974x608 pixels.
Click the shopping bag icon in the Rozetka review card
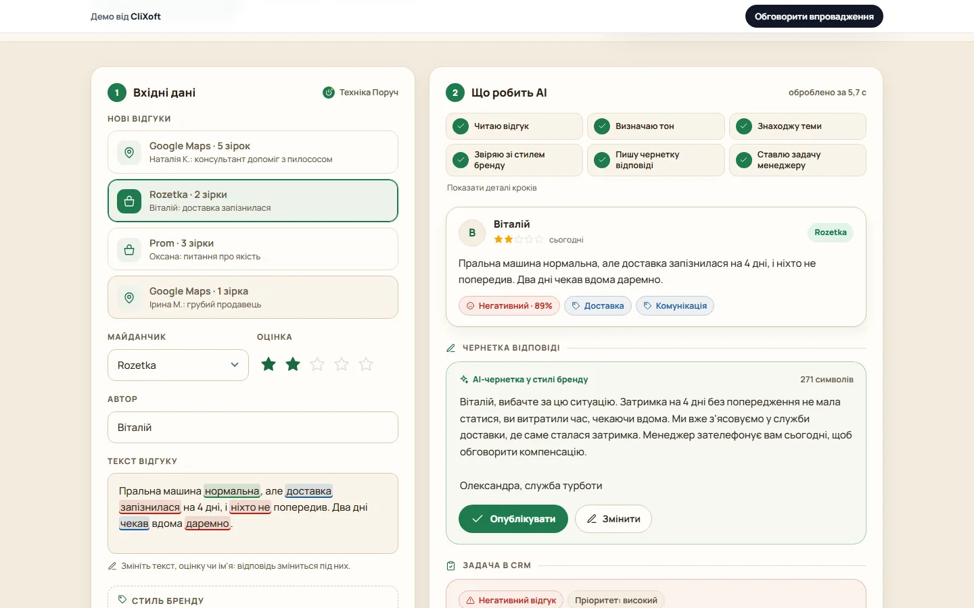point(129,201)
